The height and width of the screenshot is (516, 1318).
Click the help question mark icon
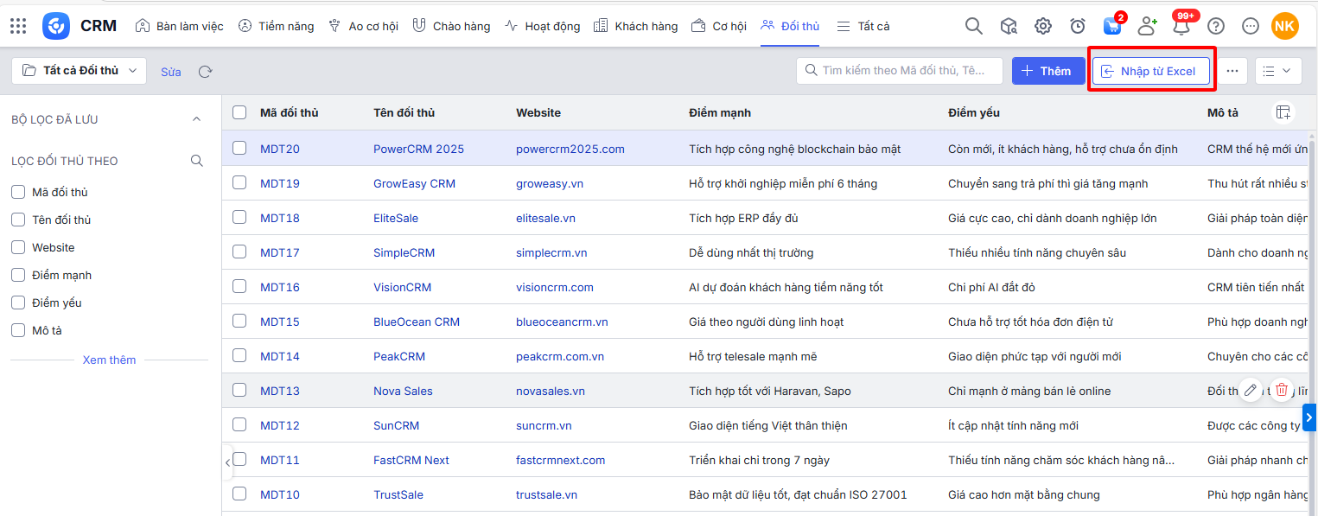click(1216, 26)
